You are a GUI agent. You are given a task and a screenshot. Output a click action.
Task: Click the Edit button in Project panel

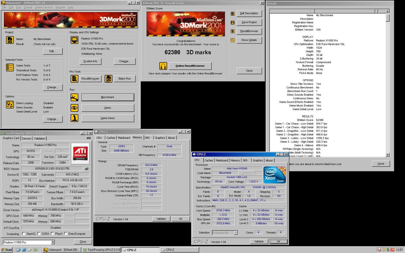[x=53, y=51]
